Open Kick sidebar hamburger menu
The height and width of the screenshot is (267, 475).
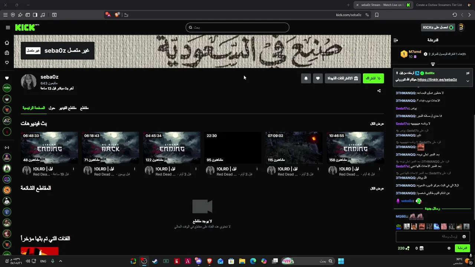(x=8, y=27)
